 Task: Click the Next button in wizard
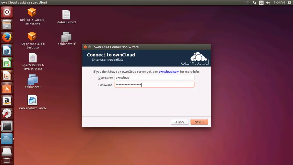tap(199, 122)
